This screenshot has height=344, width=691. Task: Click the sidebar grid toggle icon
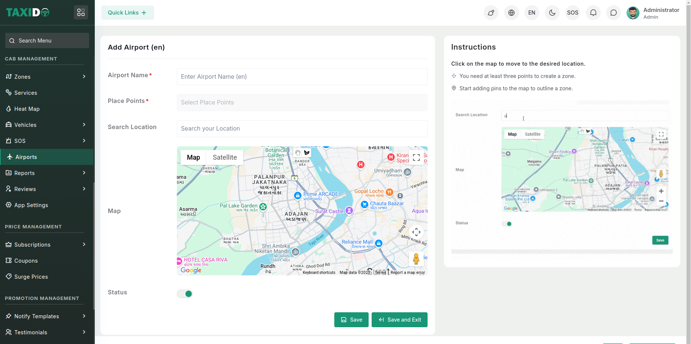(81, 13)
